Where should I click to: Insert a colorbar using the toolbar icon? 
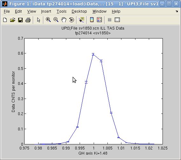click(92, 20)
